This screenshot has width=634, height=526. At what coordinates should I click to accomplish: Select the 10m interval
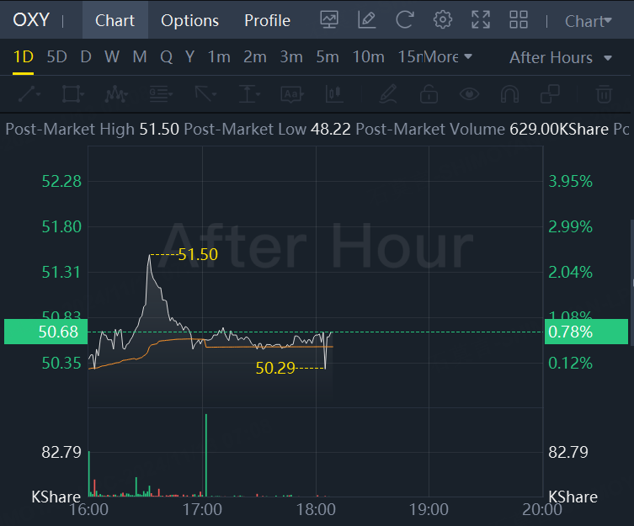click(x=368, y=57)
